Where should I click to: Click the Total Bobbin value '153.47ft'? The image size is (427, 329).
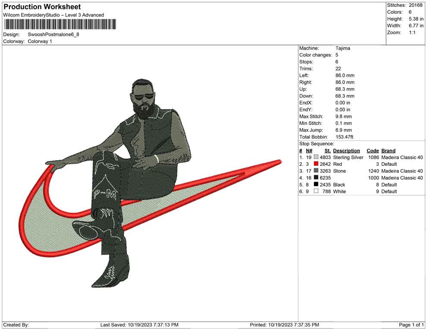point(344,137)
